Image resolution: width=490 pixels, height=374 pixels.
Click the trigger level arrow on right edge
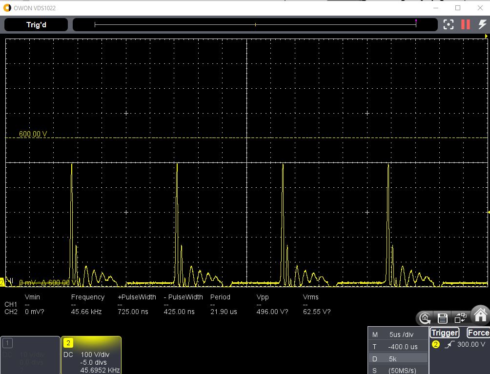point(489,212)
